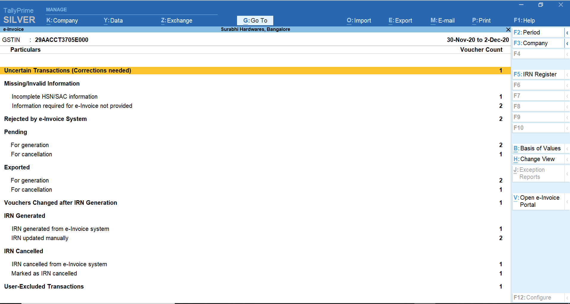Open F12 Configure settings
The image size is (570, 304).
tap(533, 297)
